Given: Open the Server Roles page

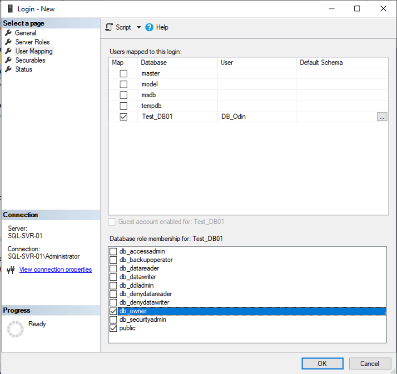Looking at the screenshot, I should pyautogui.click(x=32, y=42).
